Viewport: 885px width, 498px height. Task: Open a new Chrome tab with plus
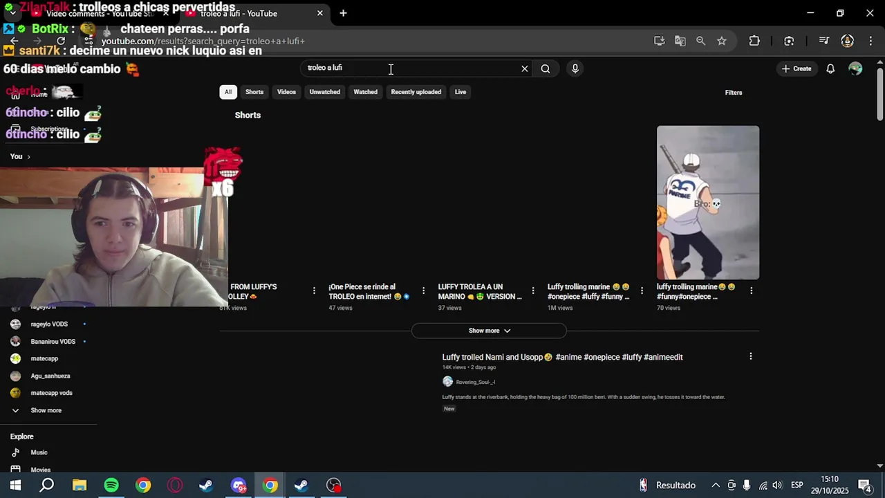coord(343,13)
